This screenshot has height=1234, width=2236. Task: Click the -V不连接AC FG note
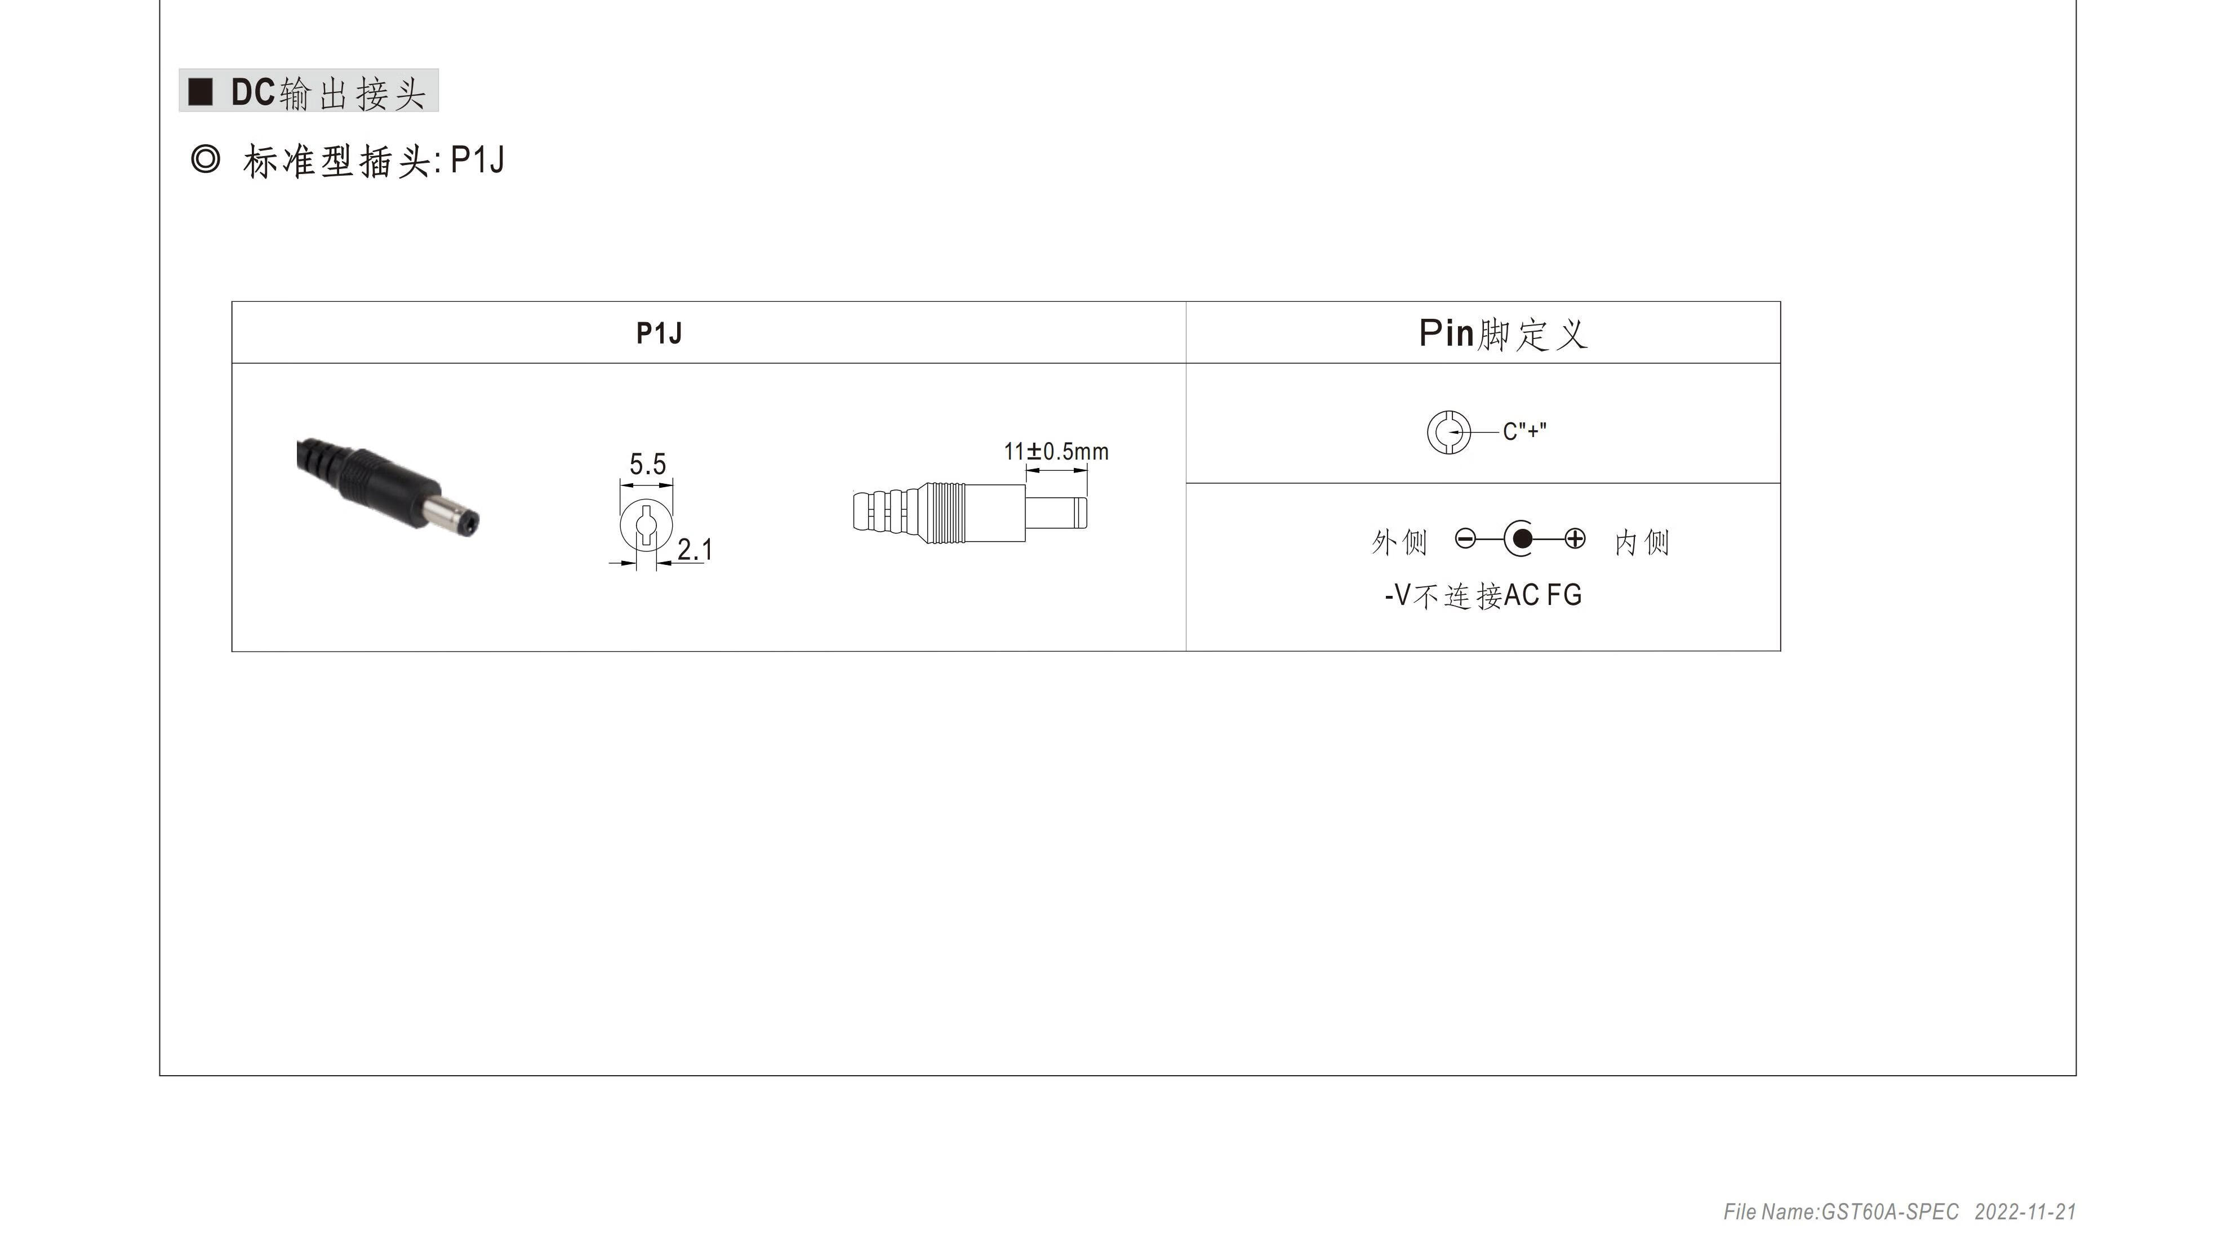(1483, 596)
